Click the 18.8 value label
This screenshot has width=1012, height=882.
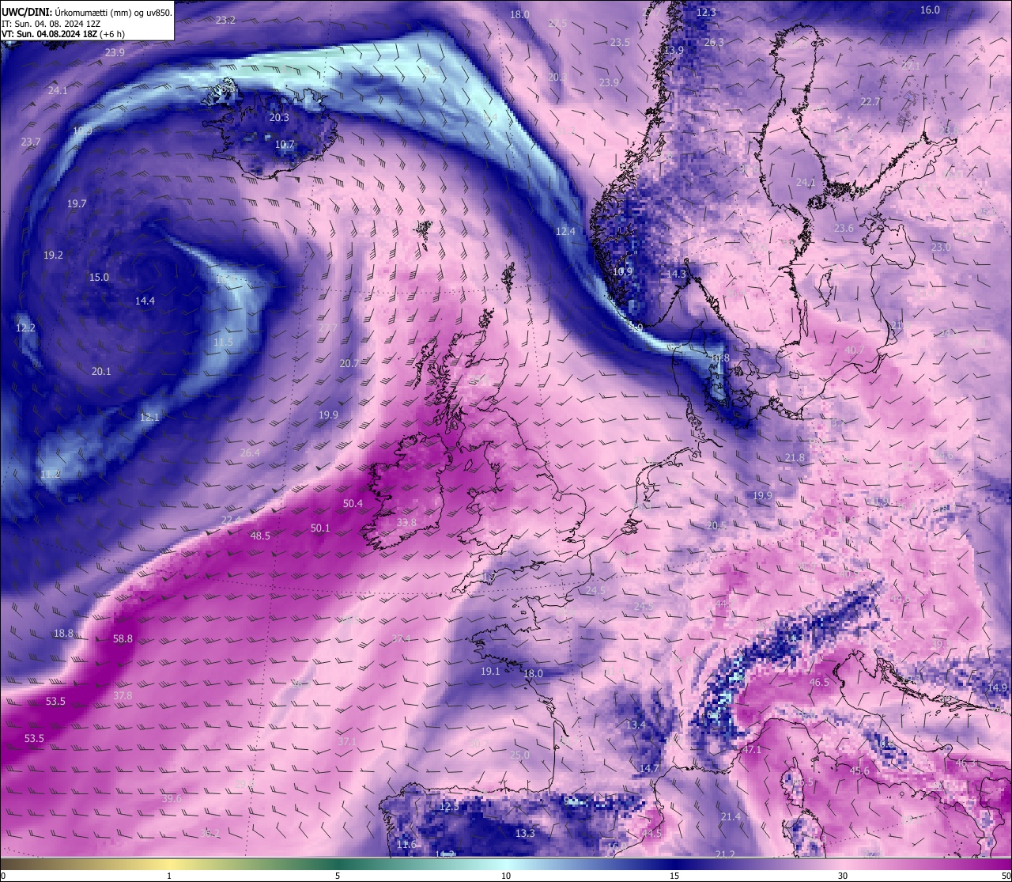63,633
